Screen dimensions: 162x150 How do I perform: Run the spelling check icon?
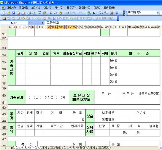[x=40, y=13]
